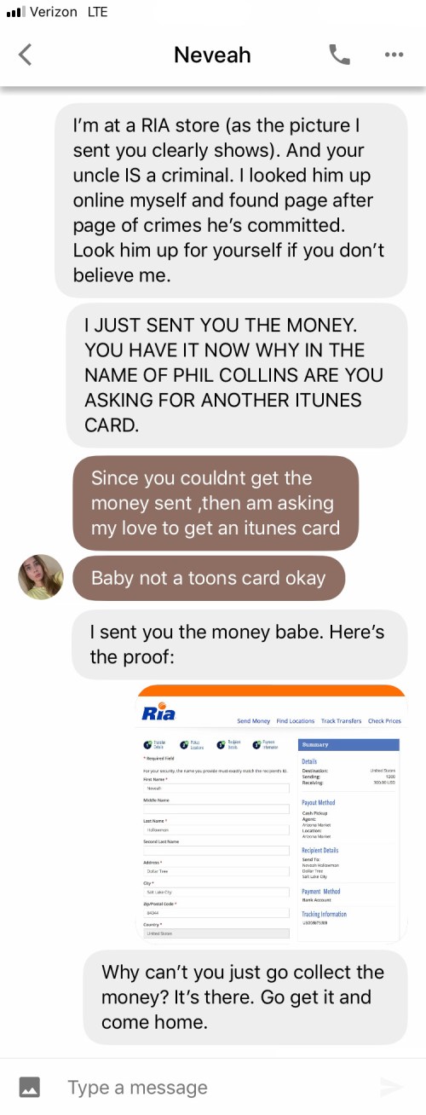Select the "I sent you the money babe" message
Viewport: 426px width, 1115px height.
click(239, 644)
